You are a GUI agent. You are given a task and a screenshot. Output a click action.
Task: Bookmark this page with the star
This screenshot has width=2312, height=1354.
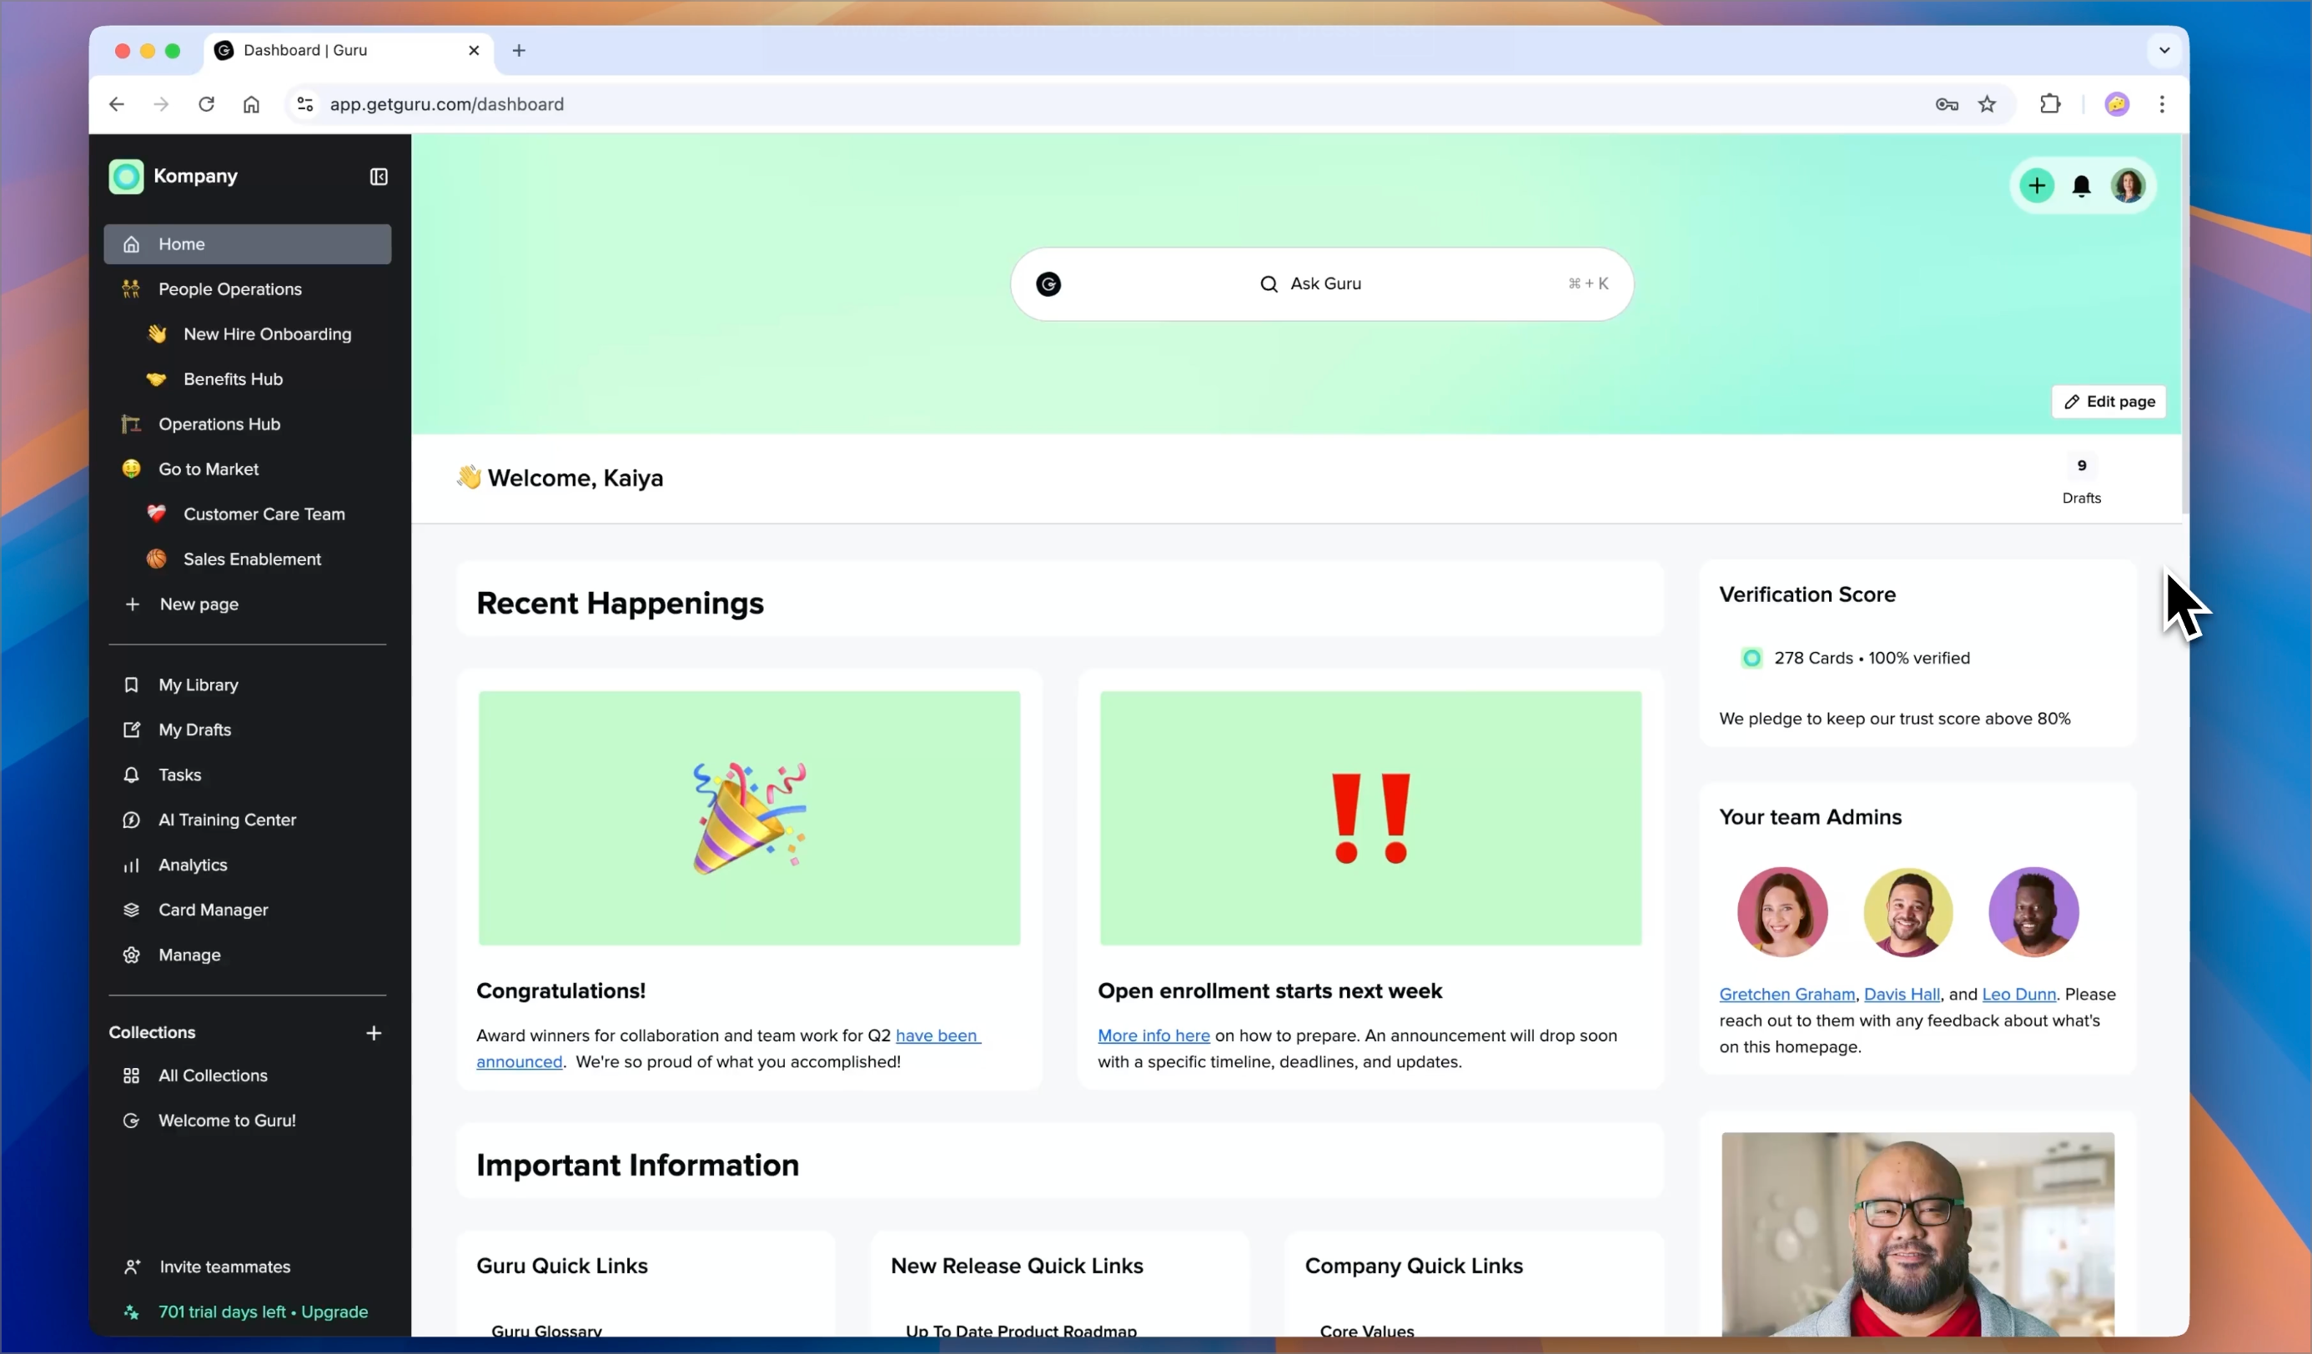tap(1988, 104)
